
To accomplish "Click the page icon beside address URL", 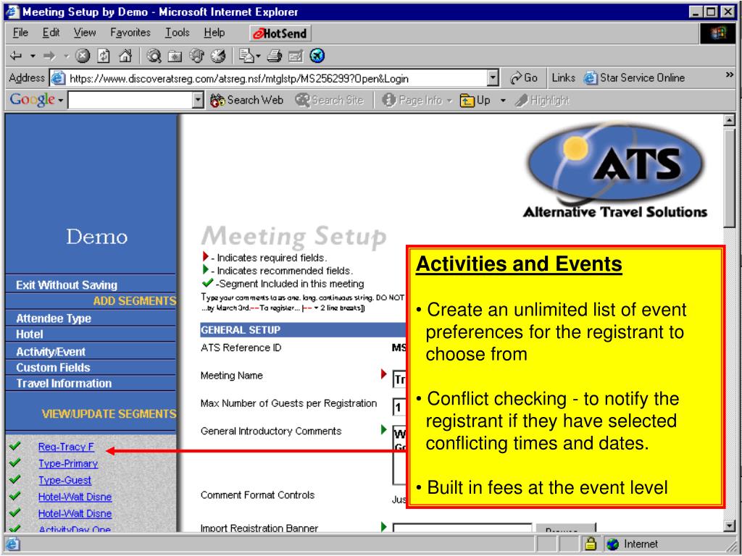I will pyautogui.click(x=58, y=78).
